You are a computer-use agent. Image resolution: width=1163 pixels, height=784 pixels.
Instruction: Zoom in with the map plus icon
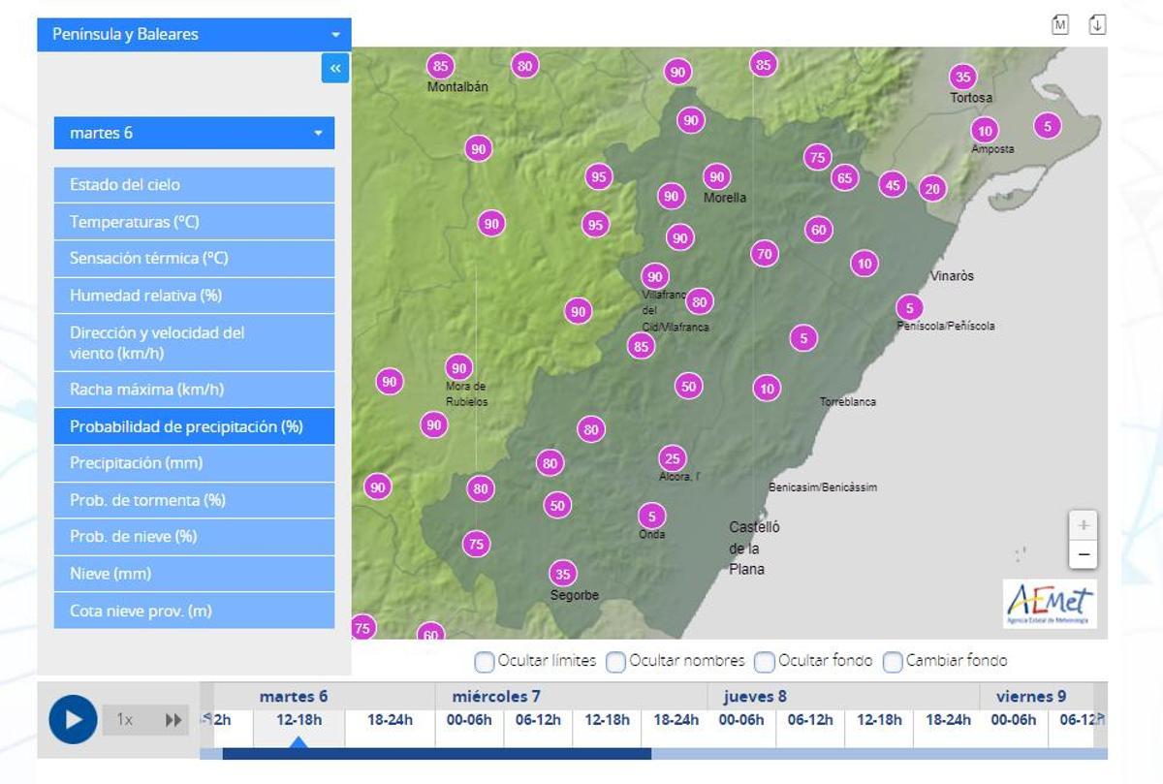pos(1083,524)
